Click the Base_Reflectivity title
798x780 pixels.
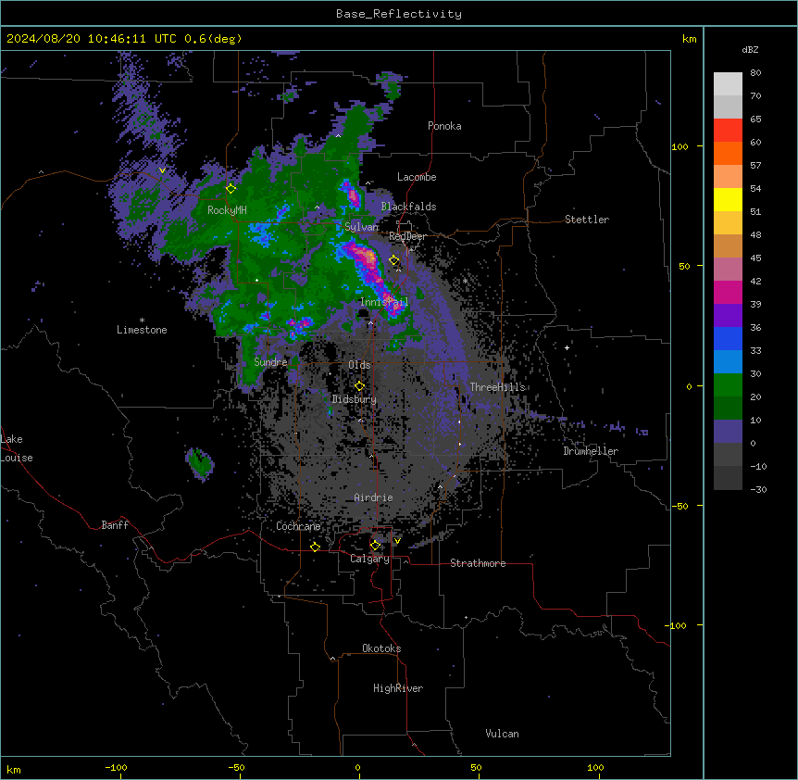click(x=399, y=14)
